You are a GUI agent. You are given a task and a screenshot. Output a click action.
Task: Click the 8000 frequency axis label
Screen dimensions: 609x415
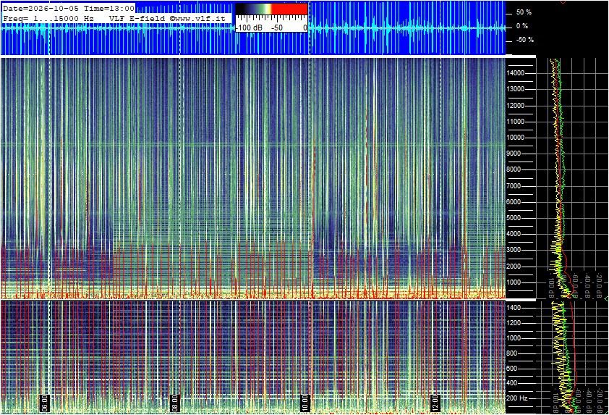(514, 169)
